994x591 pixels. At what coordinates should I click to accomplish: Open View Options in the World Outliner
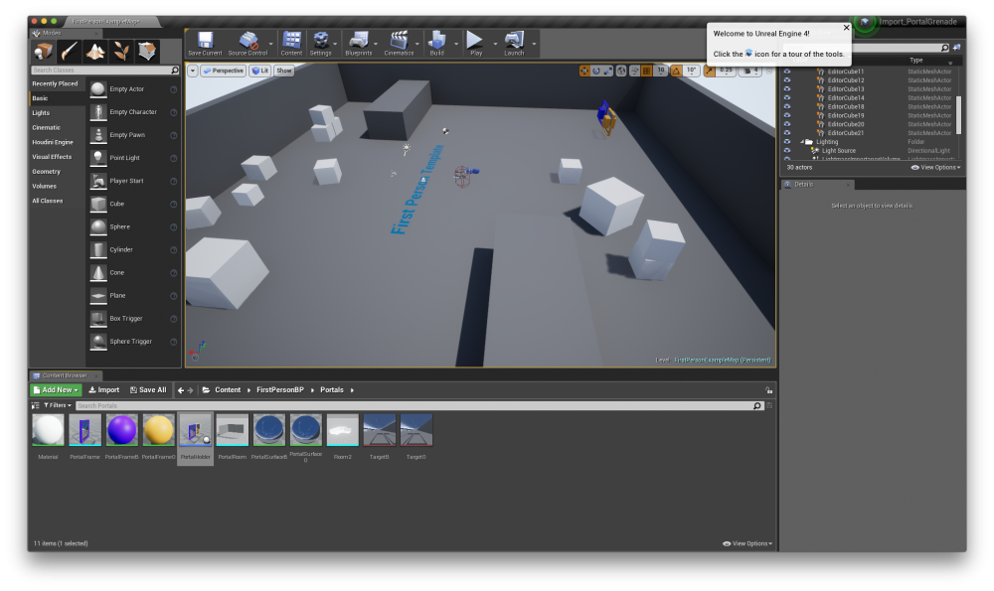click(935, 168)
